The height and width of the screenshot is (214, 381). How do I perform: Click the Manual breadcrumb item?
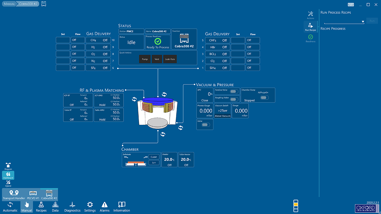pyautogui.click(x=10, y=4)
